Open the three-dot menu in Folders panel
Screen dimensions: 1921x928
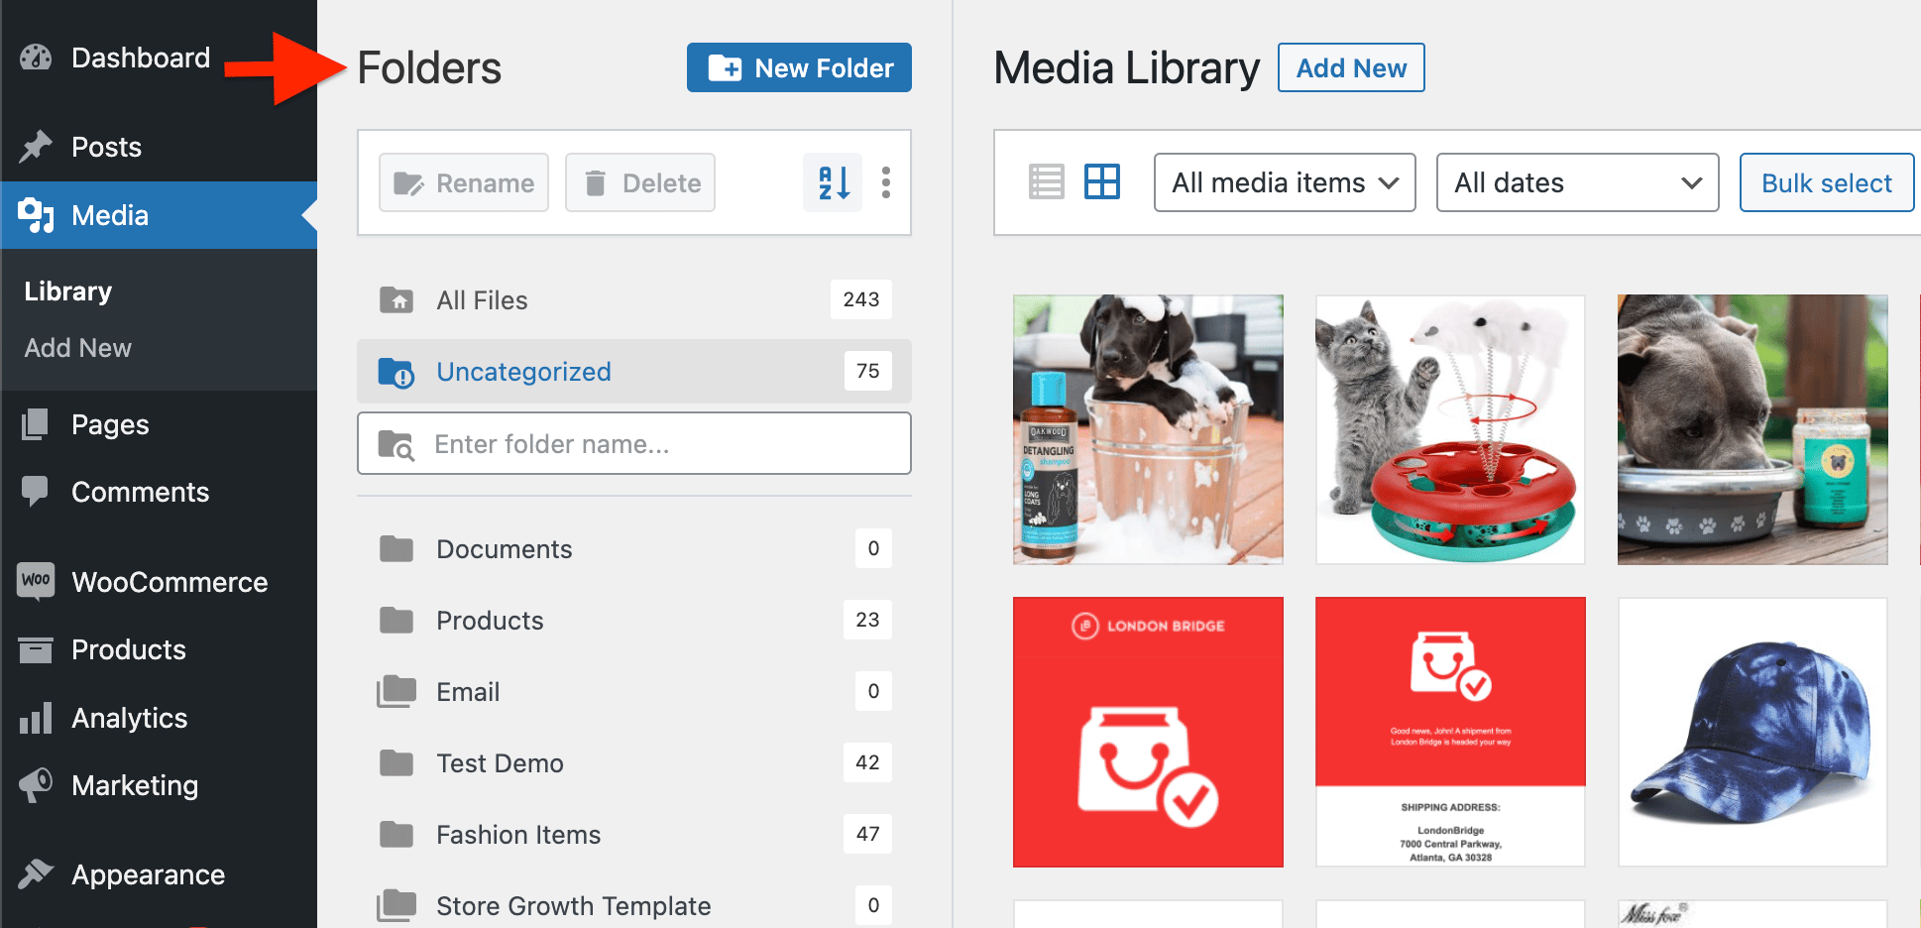pyautogui.click(x=886, y=182)
